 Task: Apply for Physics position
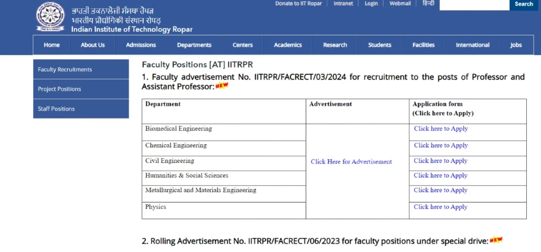(441, 207)
